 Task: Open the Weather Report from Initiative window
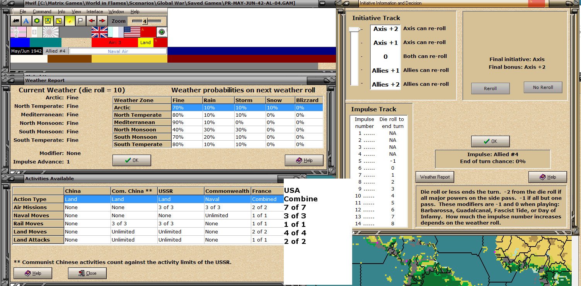pyautogui.click(x=435, y=177)
